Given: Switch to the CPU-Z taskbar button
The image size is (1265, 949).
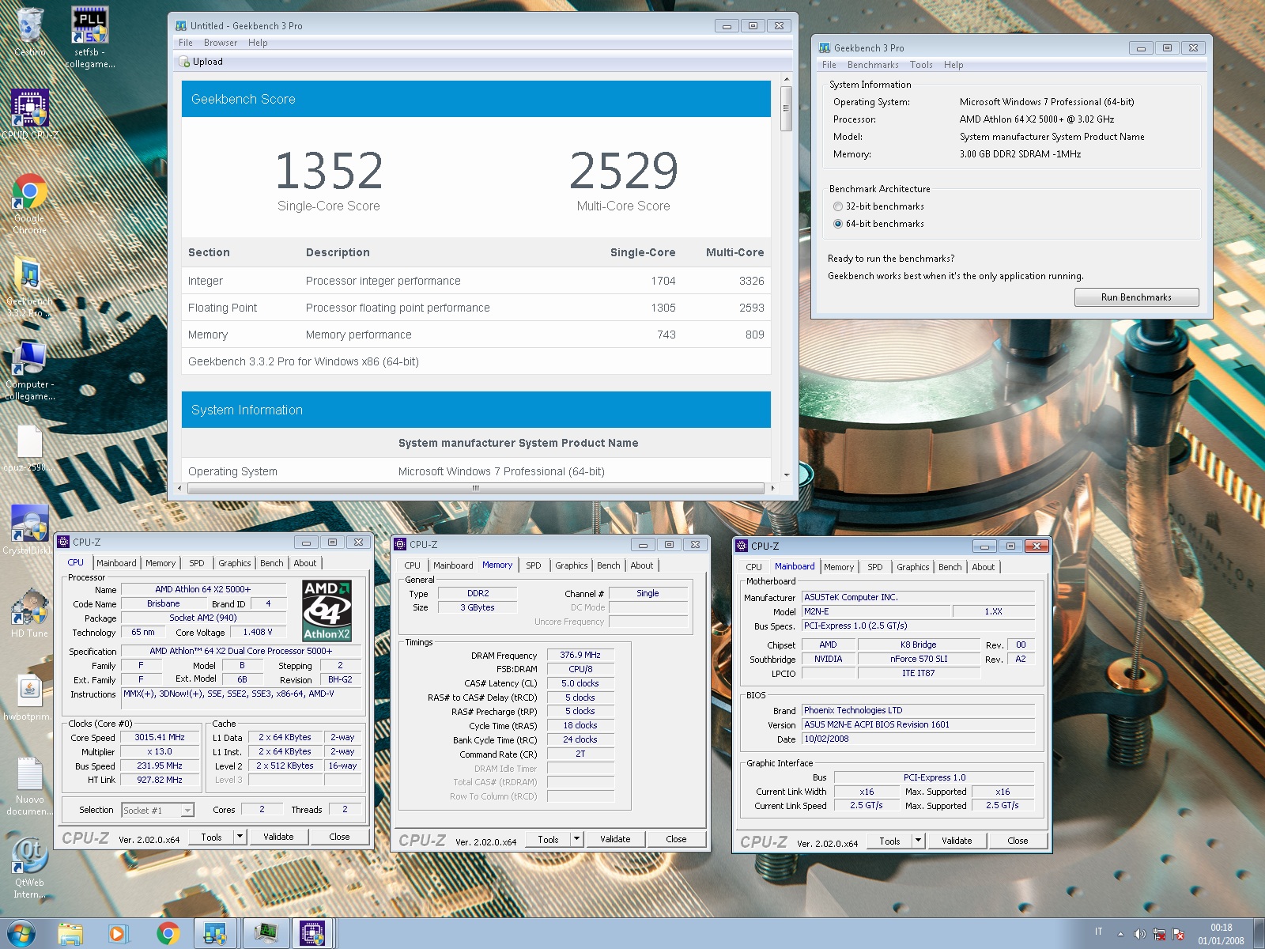Looking at the screenshot, I should [314, 934].
